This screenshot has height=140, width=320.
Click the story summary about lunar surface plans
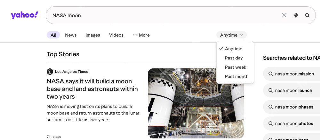point(93,113)
